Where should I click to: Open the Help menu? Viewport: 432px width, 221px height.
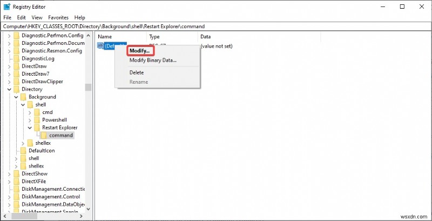pos(79,17)
